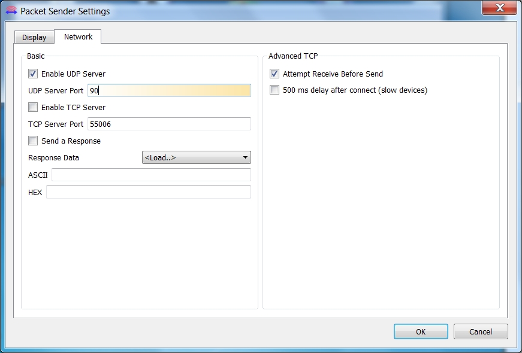Image resolution: width=522 pixels, height=353 pixels.
Task: Click the Response Data label
Action: [53, 158]
